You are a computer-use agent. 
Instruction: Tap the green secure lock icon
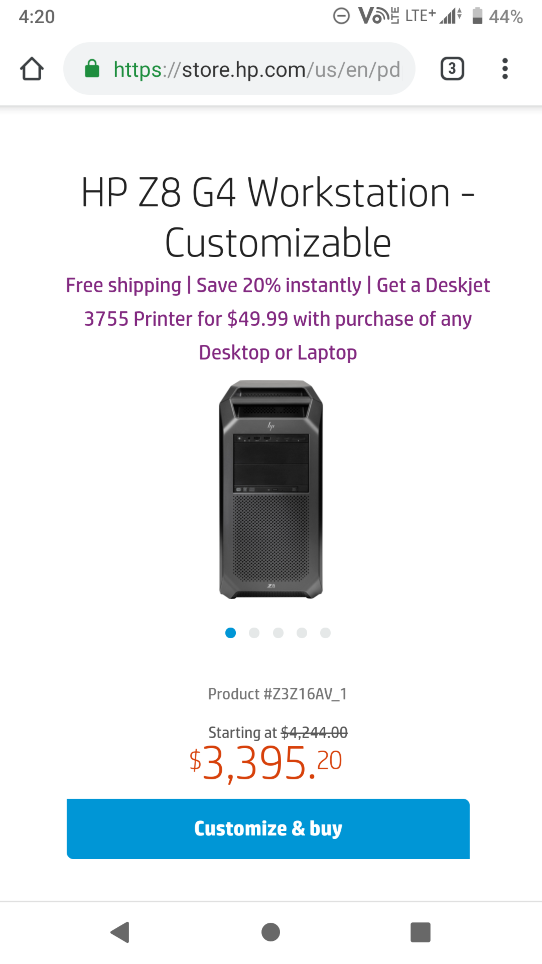[92, 69]
